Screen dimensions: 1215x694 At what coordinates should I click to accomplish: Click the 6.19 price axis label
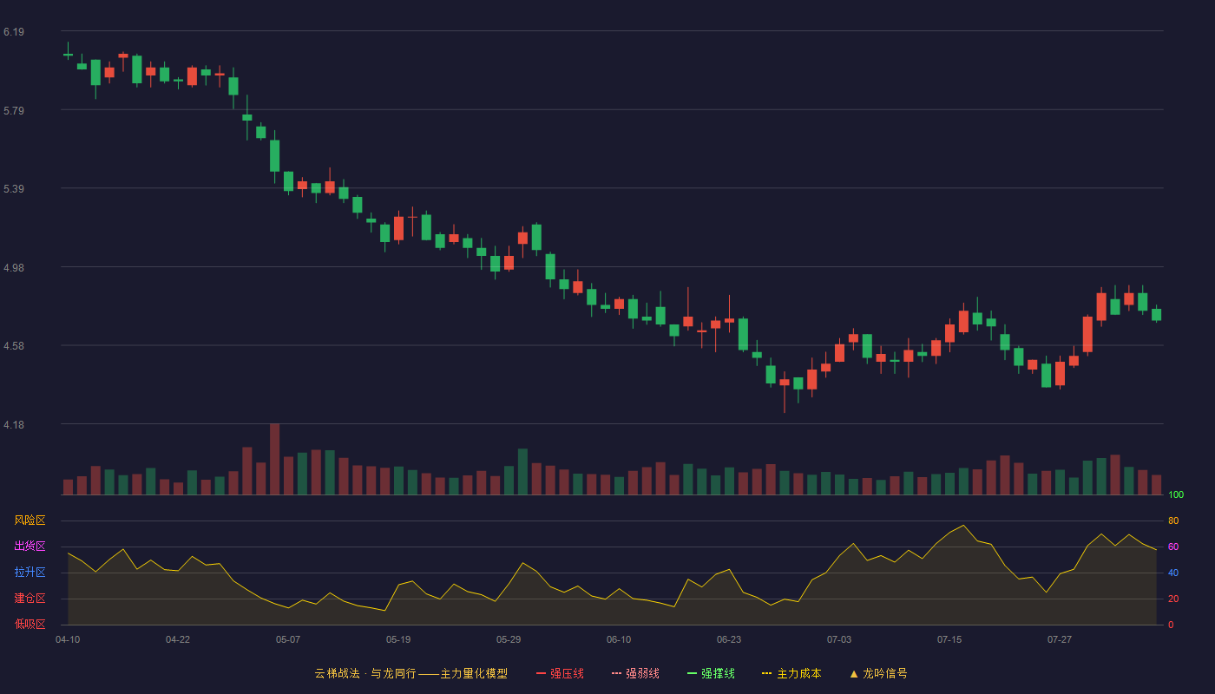(x=14, y=32)
